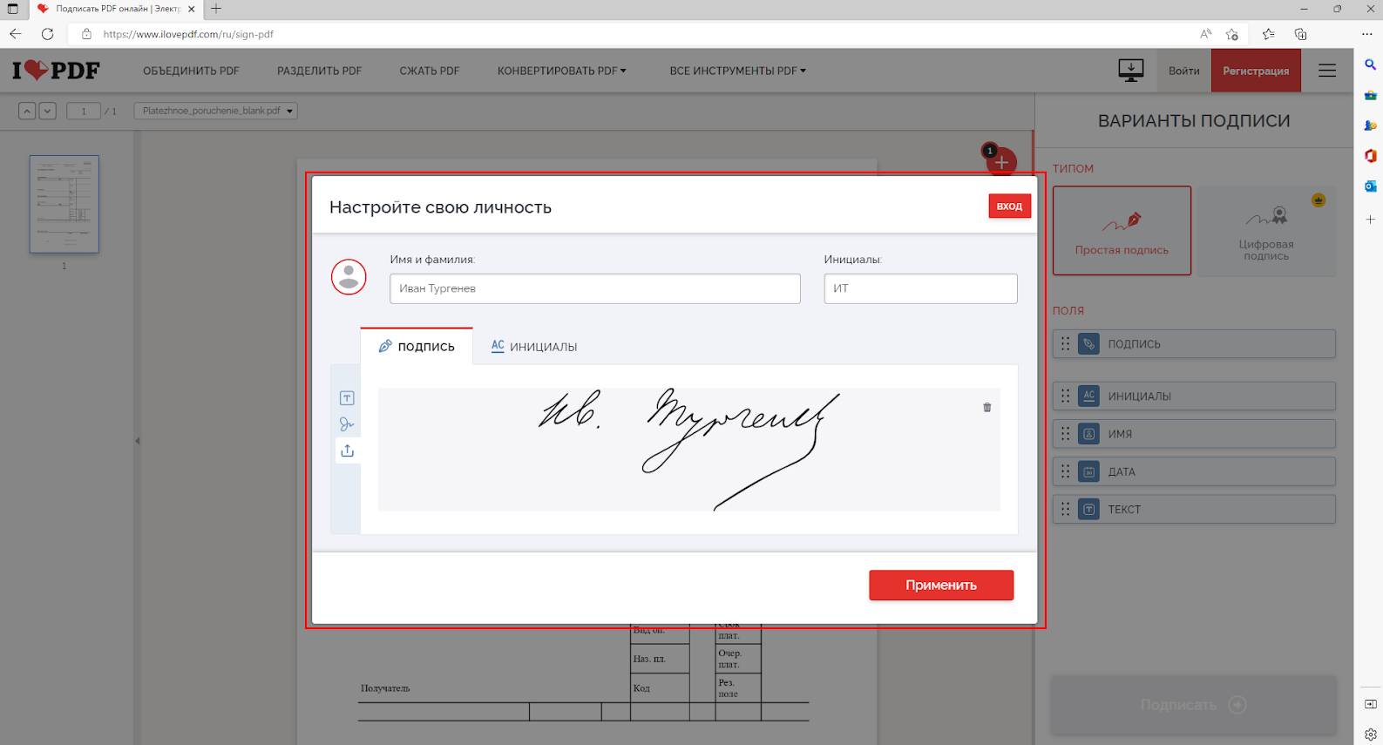
Task: Open a new browser tab
Action: tap(216, 9)
